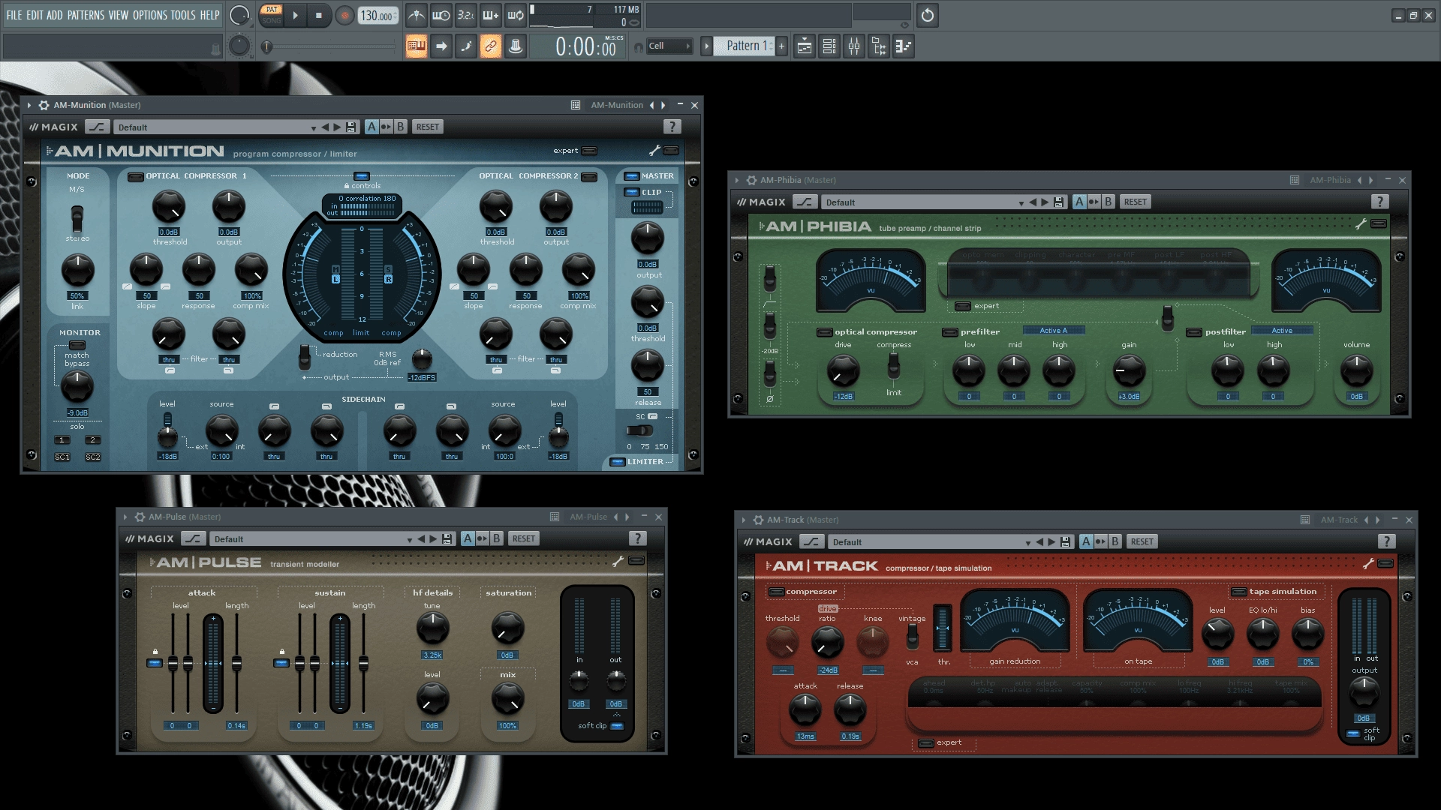1441x810 pixels.
Task: Toggle the auto-scroll arrow icon
Action: [441, 46]
